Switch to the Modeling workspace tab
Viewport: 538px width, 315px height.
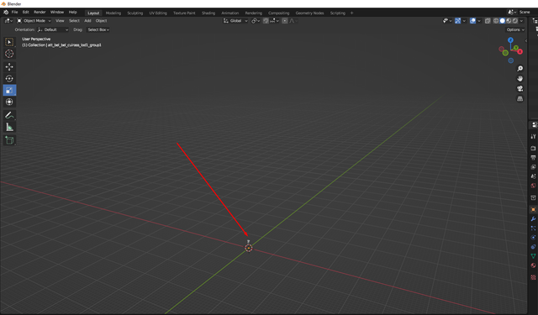pos(113,13)
